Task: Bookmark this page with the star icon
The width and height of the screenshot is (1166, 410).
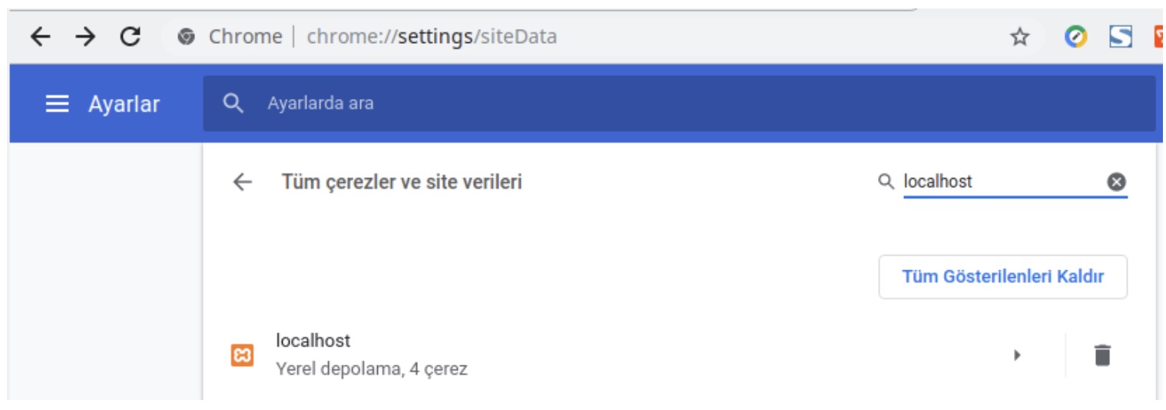Action: (1019, 37)
